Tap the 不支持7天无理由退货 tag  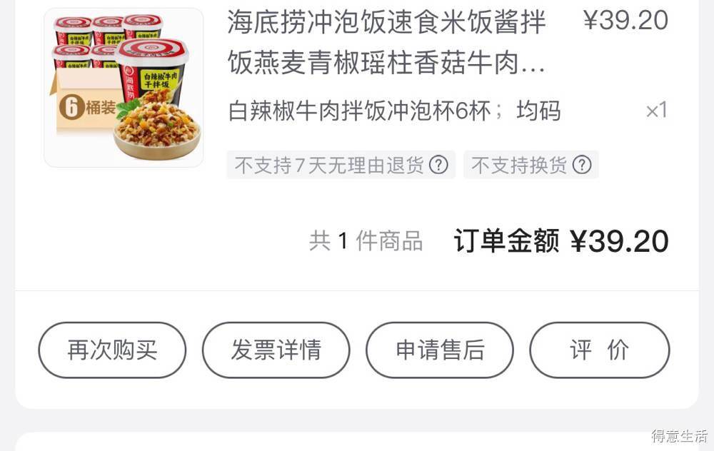(x=341, y=165)
